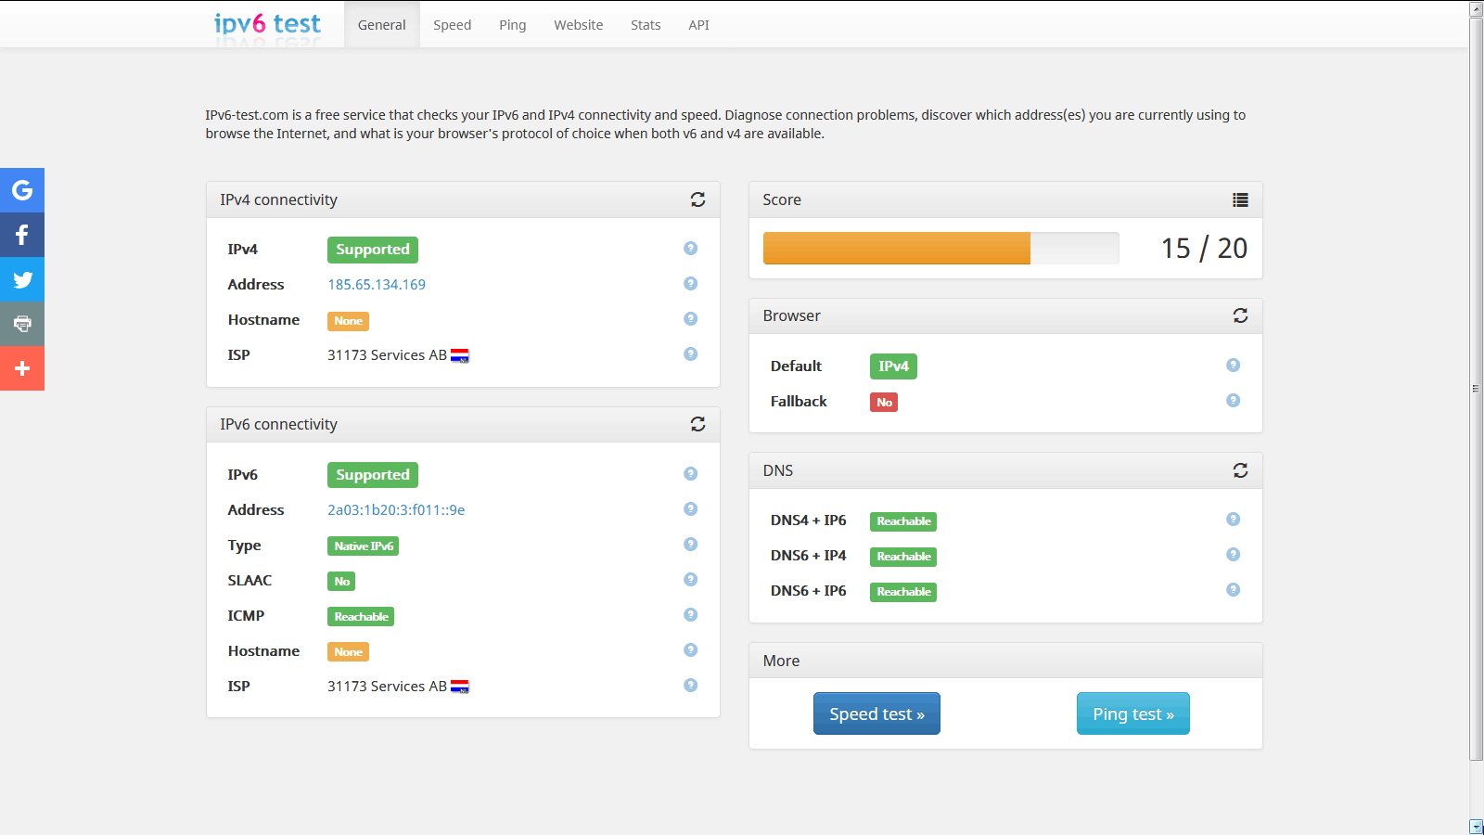Refresh the IPv6 connectivity test

coord(697,424)
